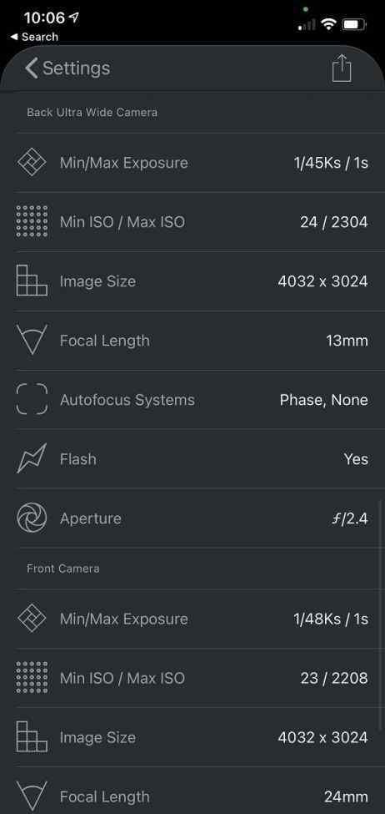Click the Ultra Wide ISO dots icon

coord(32,222)
